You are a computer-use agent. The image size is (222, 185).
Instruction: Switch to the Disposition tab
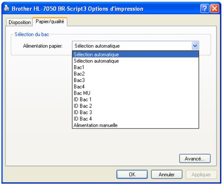(19, 22)
